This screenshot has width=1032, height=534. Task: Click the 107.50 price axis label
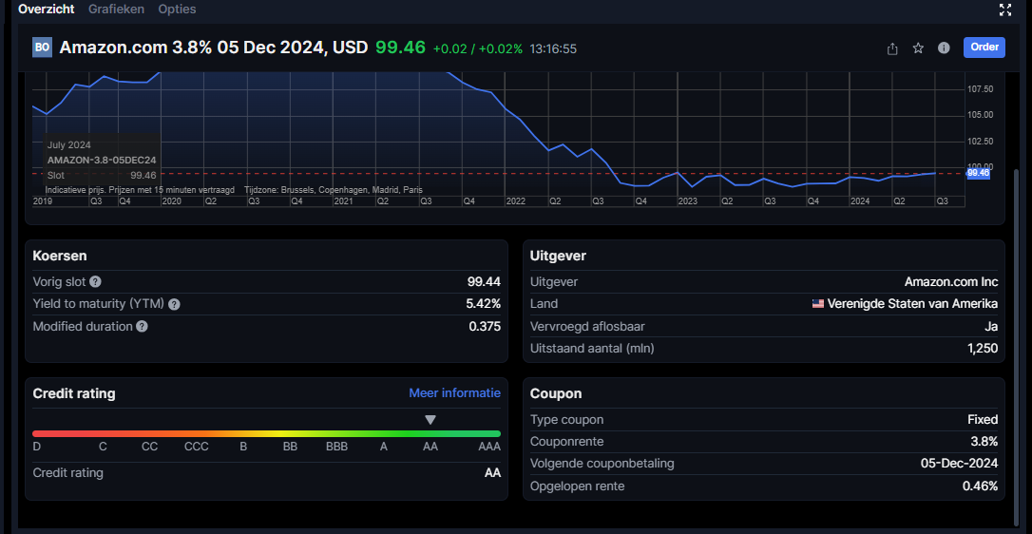tap(980, 89)
